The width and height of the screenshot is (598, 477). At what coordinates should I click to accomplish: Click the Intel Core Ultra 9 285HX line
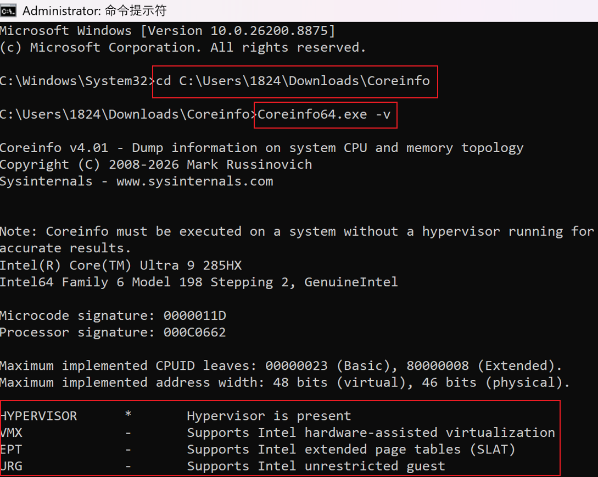121,265
